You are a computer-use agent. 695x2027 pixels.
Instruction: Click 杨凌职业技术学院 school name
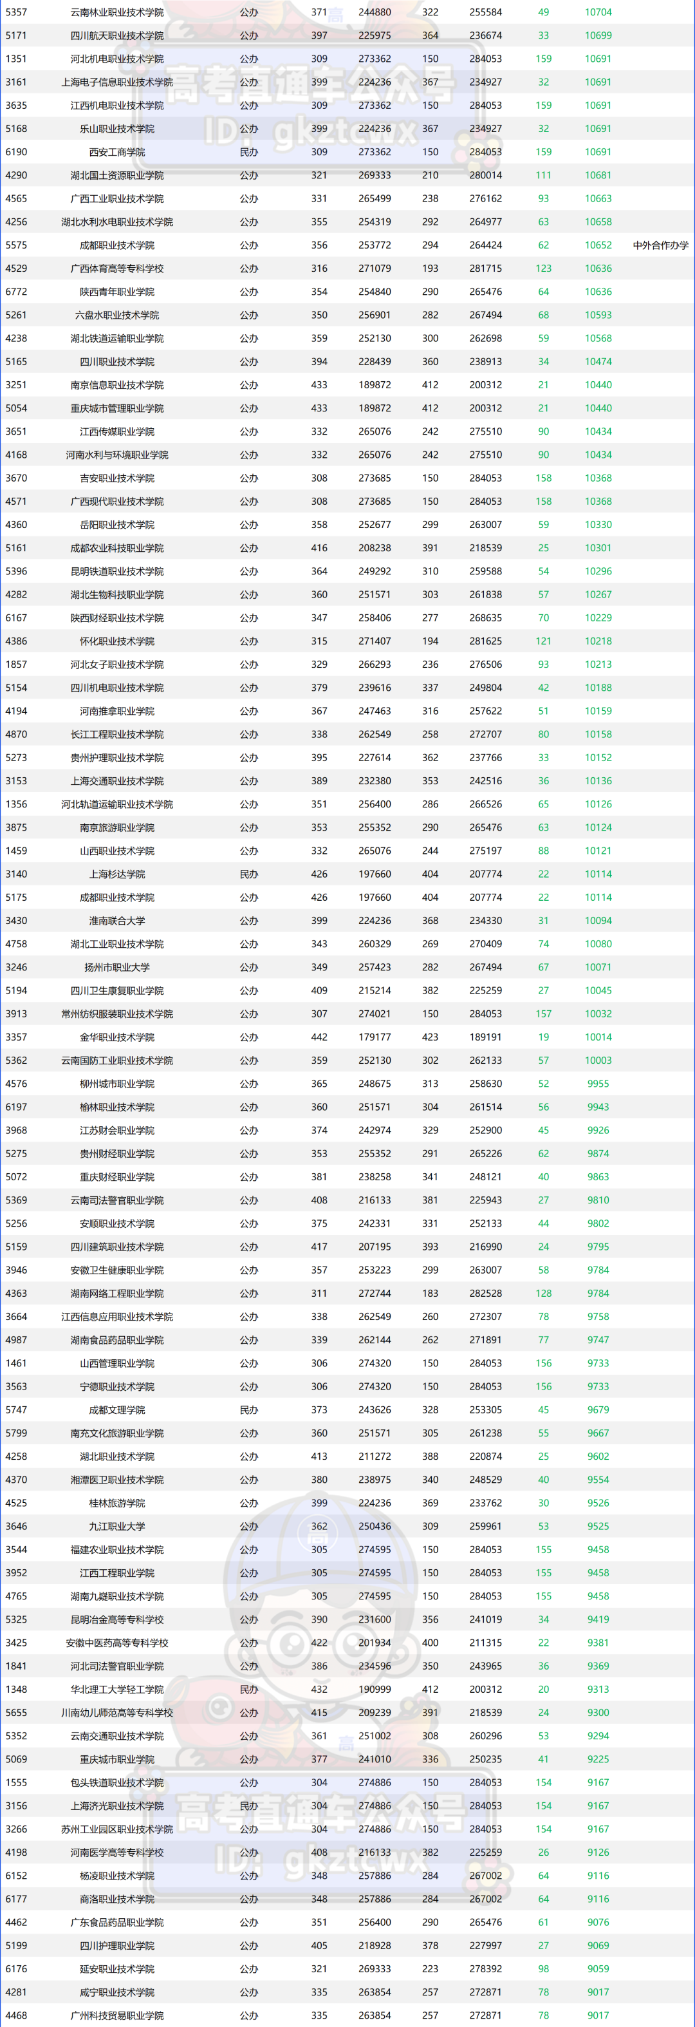point(117,1876)
